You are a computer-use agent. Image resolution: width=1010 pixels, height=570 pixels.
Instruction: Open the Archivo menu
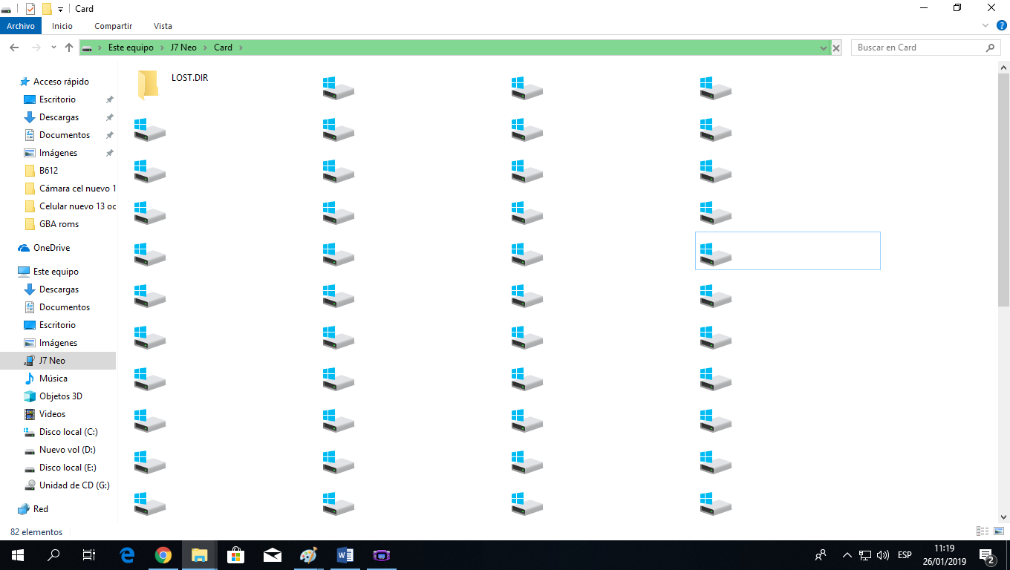(21, 26)
